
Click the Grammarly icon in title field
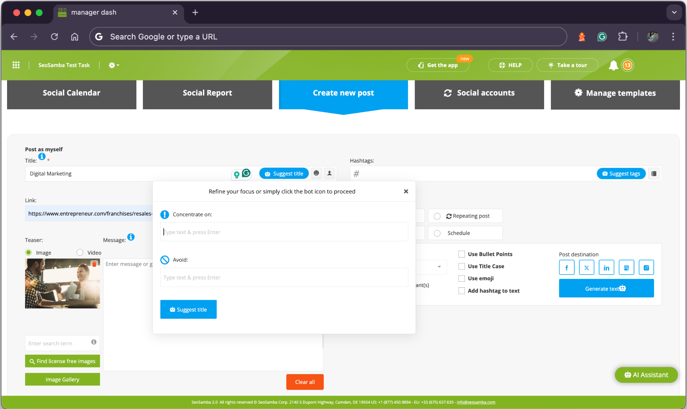(x=246, y=173)
